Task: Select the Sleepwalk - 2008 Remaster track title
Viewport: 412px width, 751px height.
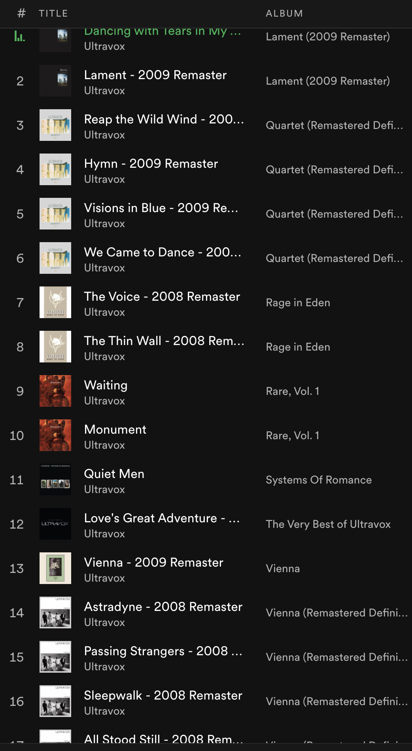Action: (x=163, y=695)
